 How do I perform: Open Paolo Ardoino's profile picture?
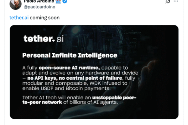click(15, 5)
